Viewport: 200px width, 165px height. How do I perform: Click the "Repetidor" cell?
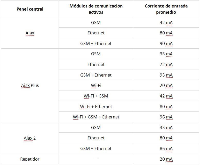pos(30,159)
